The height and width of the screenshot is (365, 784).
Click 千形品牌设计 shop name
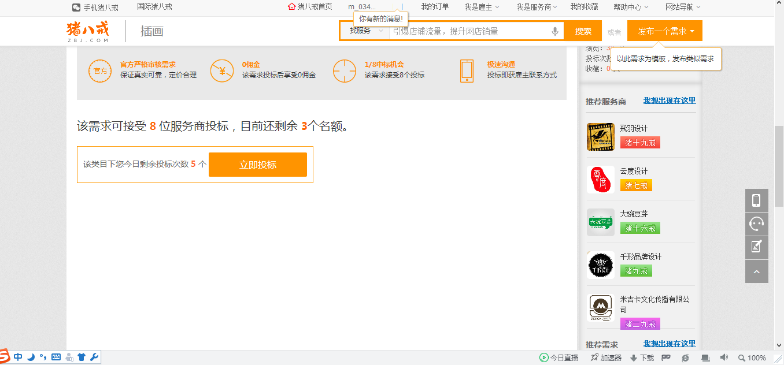click(x=641, y=256)
